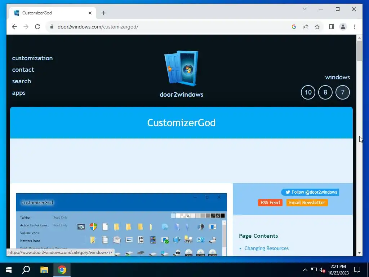
Task: Open the Windows 8 category circle
Action: click(x=325, y=92)
